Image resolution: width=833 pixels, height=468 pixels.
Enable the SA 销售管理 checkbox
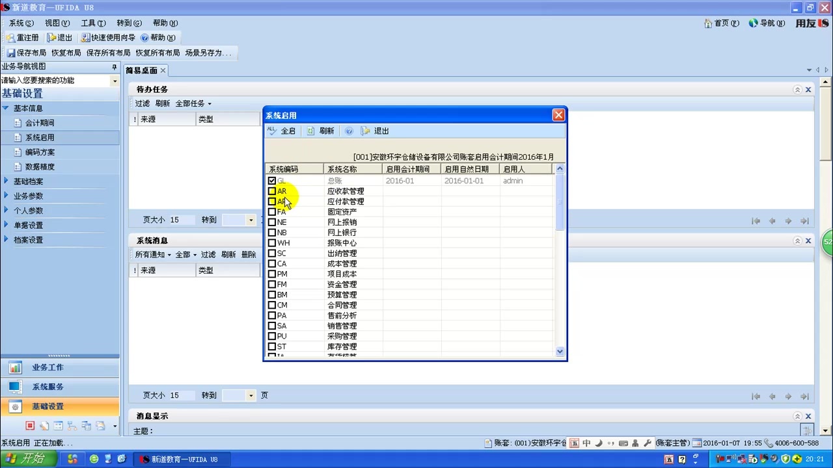click(x=272, y=326)
